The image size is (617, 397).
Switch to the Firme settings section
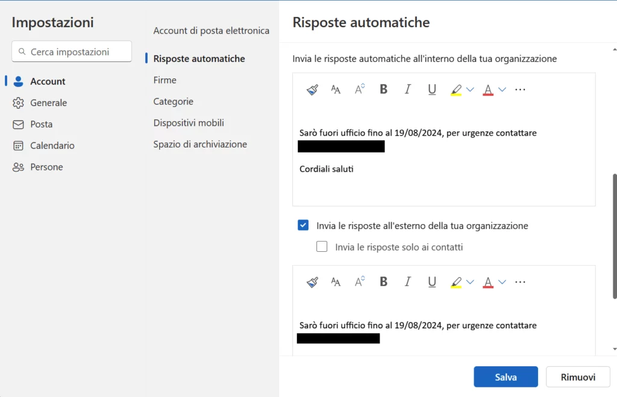coord(164,80)
